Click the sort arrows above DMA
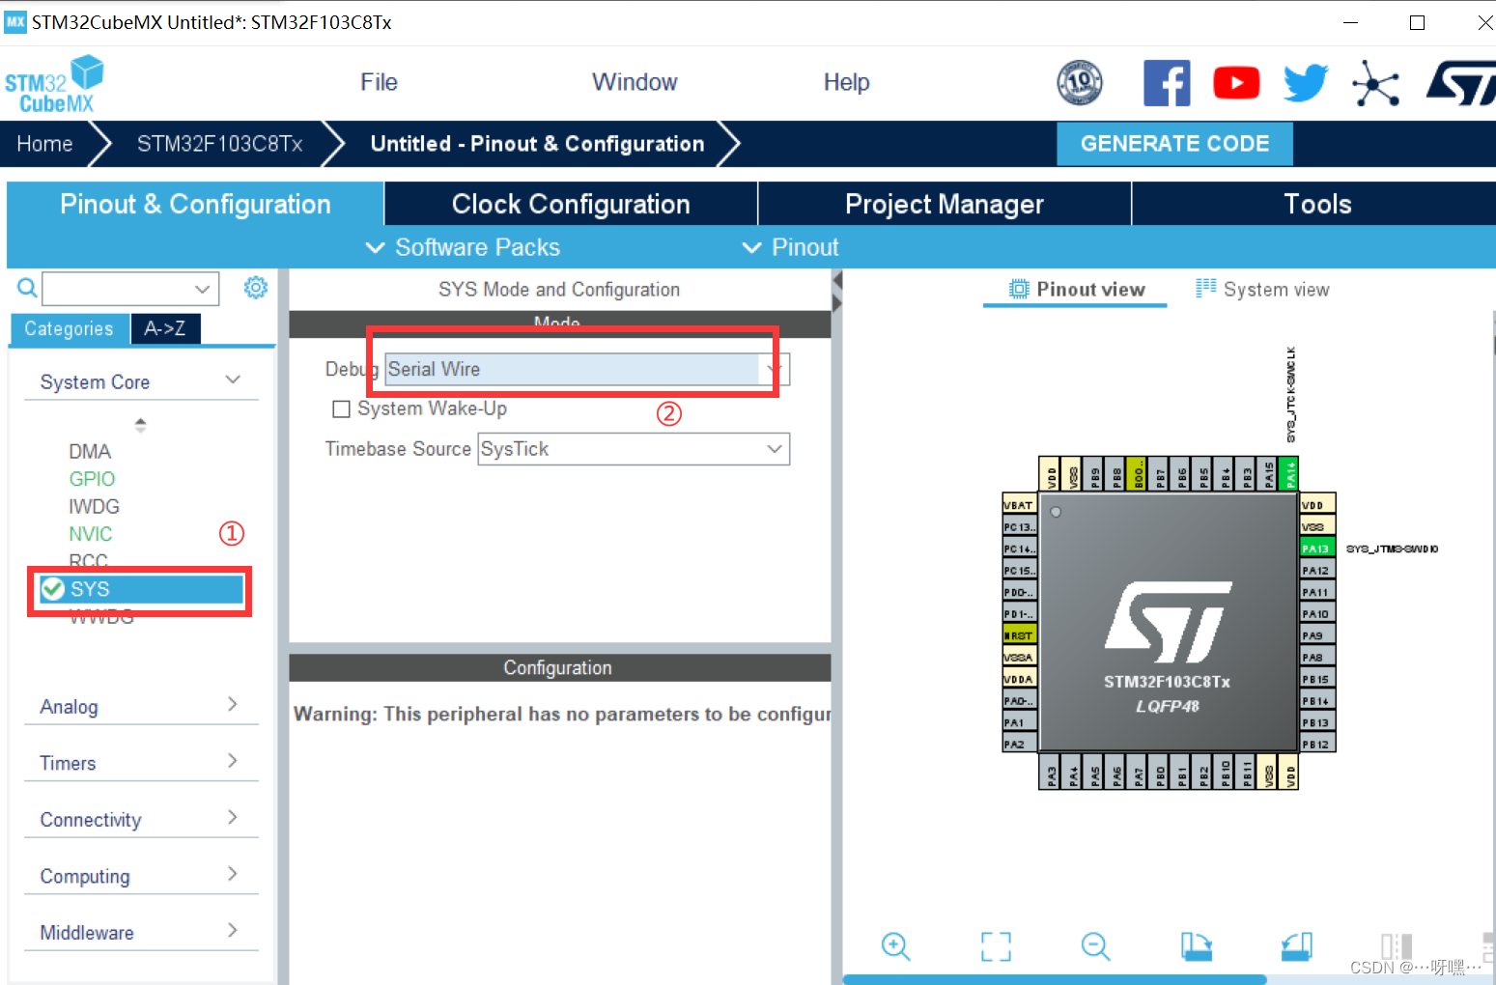Screen dimensions: 1496x985 tap(141, 424)
